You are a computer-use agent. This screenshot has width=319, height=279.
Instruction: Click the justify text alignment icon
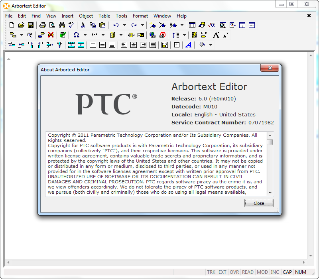point(153,45)
